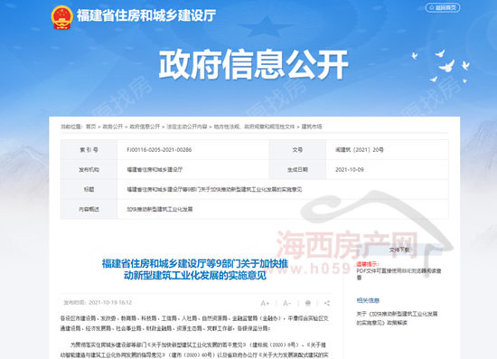The width and height of the screenshot is (497, 359).
Task: Decrease font size with the A- icon
Action: pos(286,304)
